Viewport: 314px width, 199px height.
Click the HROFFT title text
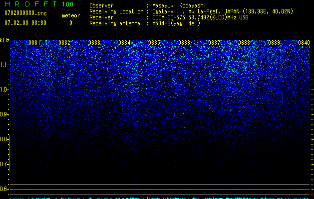click(x=31, y=4)
